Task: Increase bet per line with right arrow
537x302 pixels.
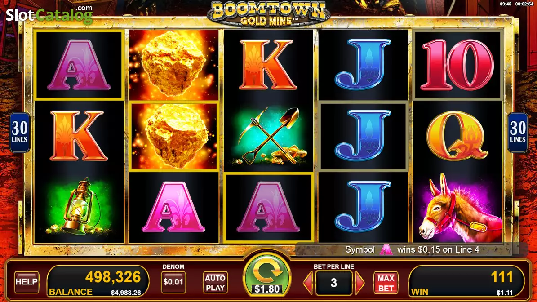Action: pos(359,283)
